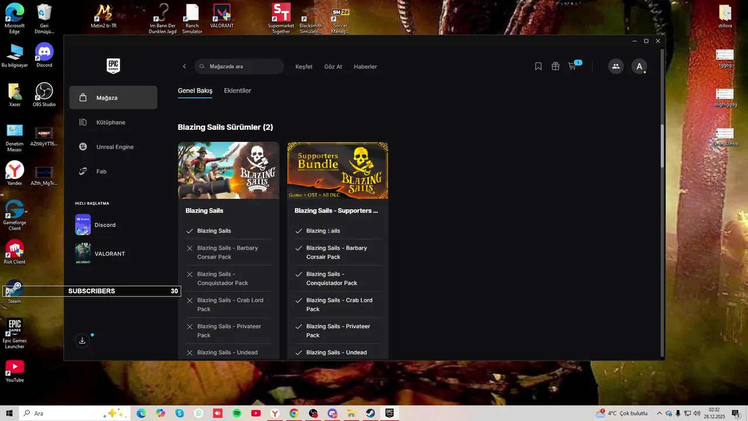Open the weather widget '4°C Çok bulutlu'
Image resolution: width=748 pixels, height=421 pixels.
[x=622, y=413]
